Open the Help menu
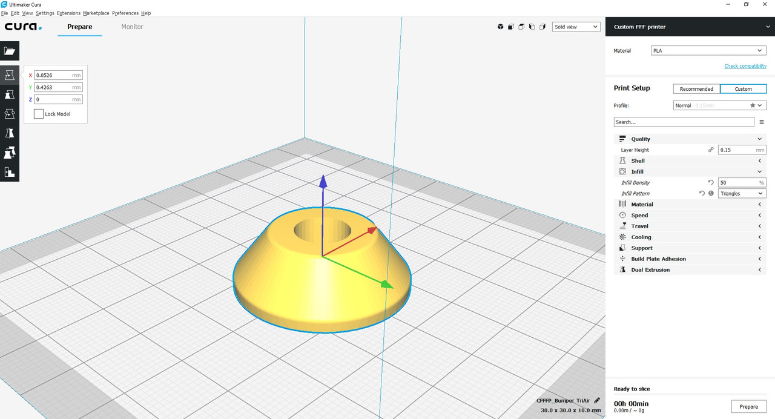 point(146,13)
